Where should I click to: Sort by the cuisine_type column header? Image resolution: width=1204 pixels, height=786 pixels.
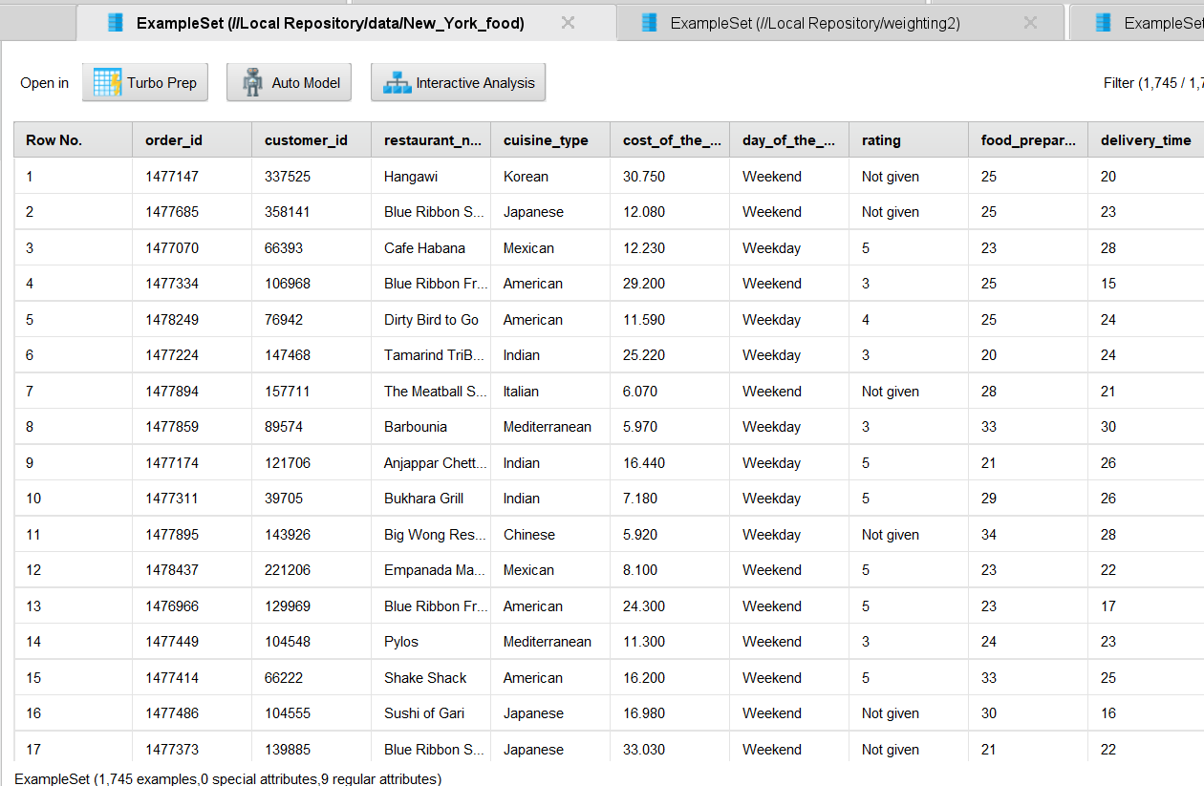click(x=550, y=140)
